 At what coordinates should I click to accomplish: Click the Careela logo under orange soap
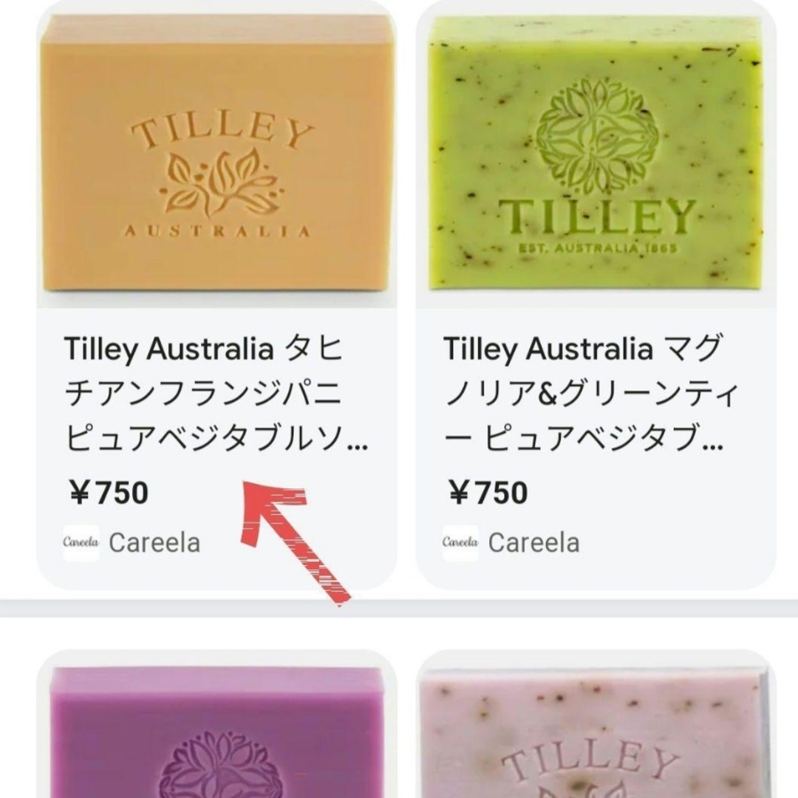81,542
